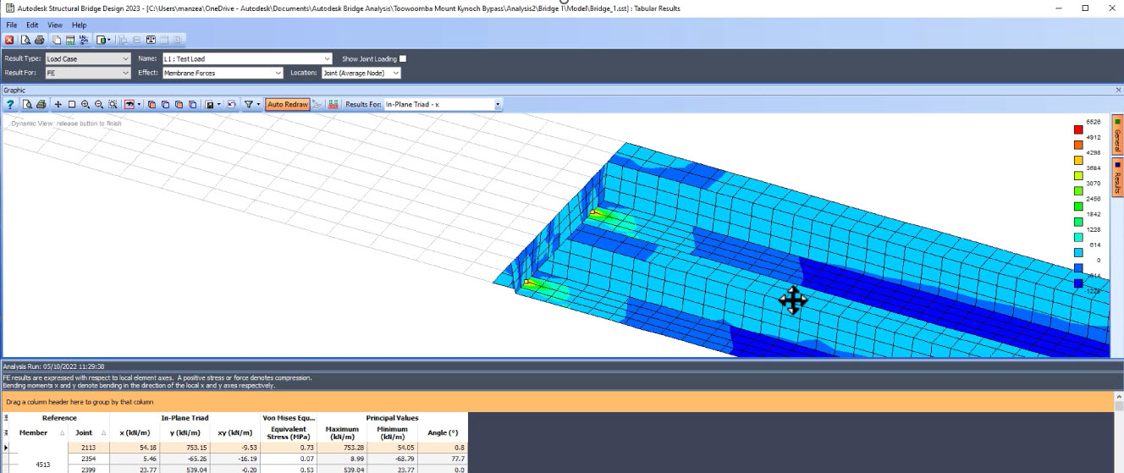The image size is (1124, 473).
Task: Select the table cell for joint 2113
Action: click(89, 447)
